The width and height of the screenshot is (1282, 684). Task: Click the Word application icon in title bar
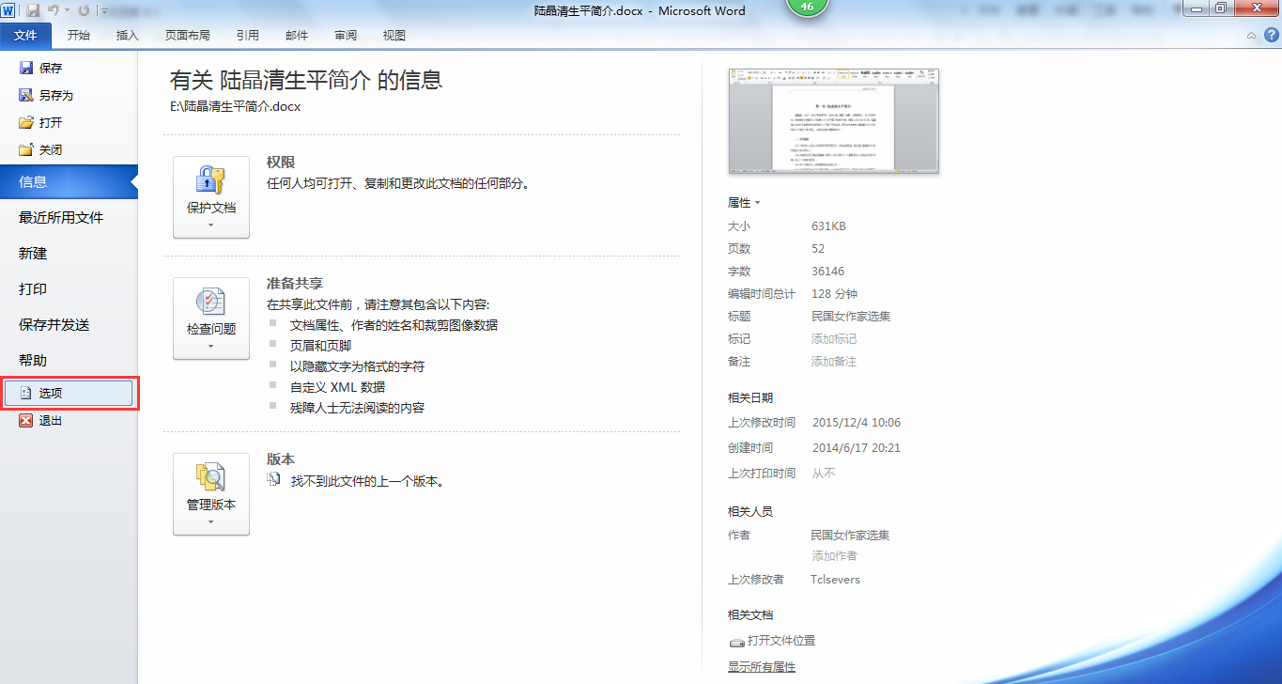(x=8, y=10)
